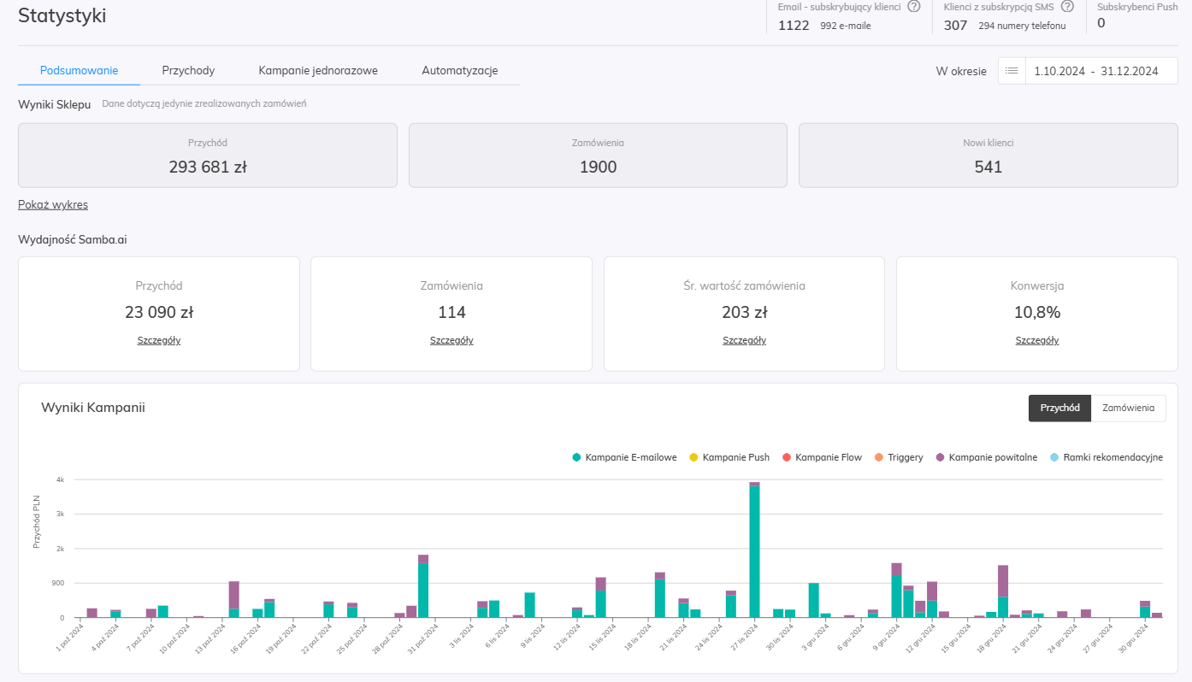The height and width of the screenshot is (682, 1192).
Task: Toggle Kampanie E-mailowe legend series
Action: [625, 457]
